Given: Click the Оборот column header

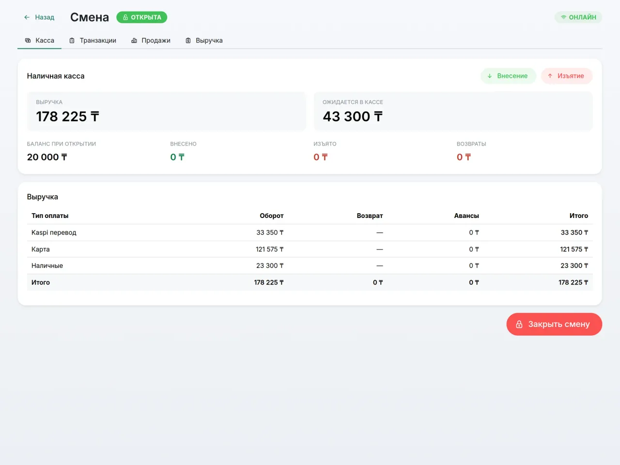Looking at the screenshot, I should click(272, 216).
